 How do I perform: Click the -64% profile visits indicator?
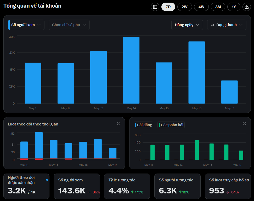(x=233, y=192)
